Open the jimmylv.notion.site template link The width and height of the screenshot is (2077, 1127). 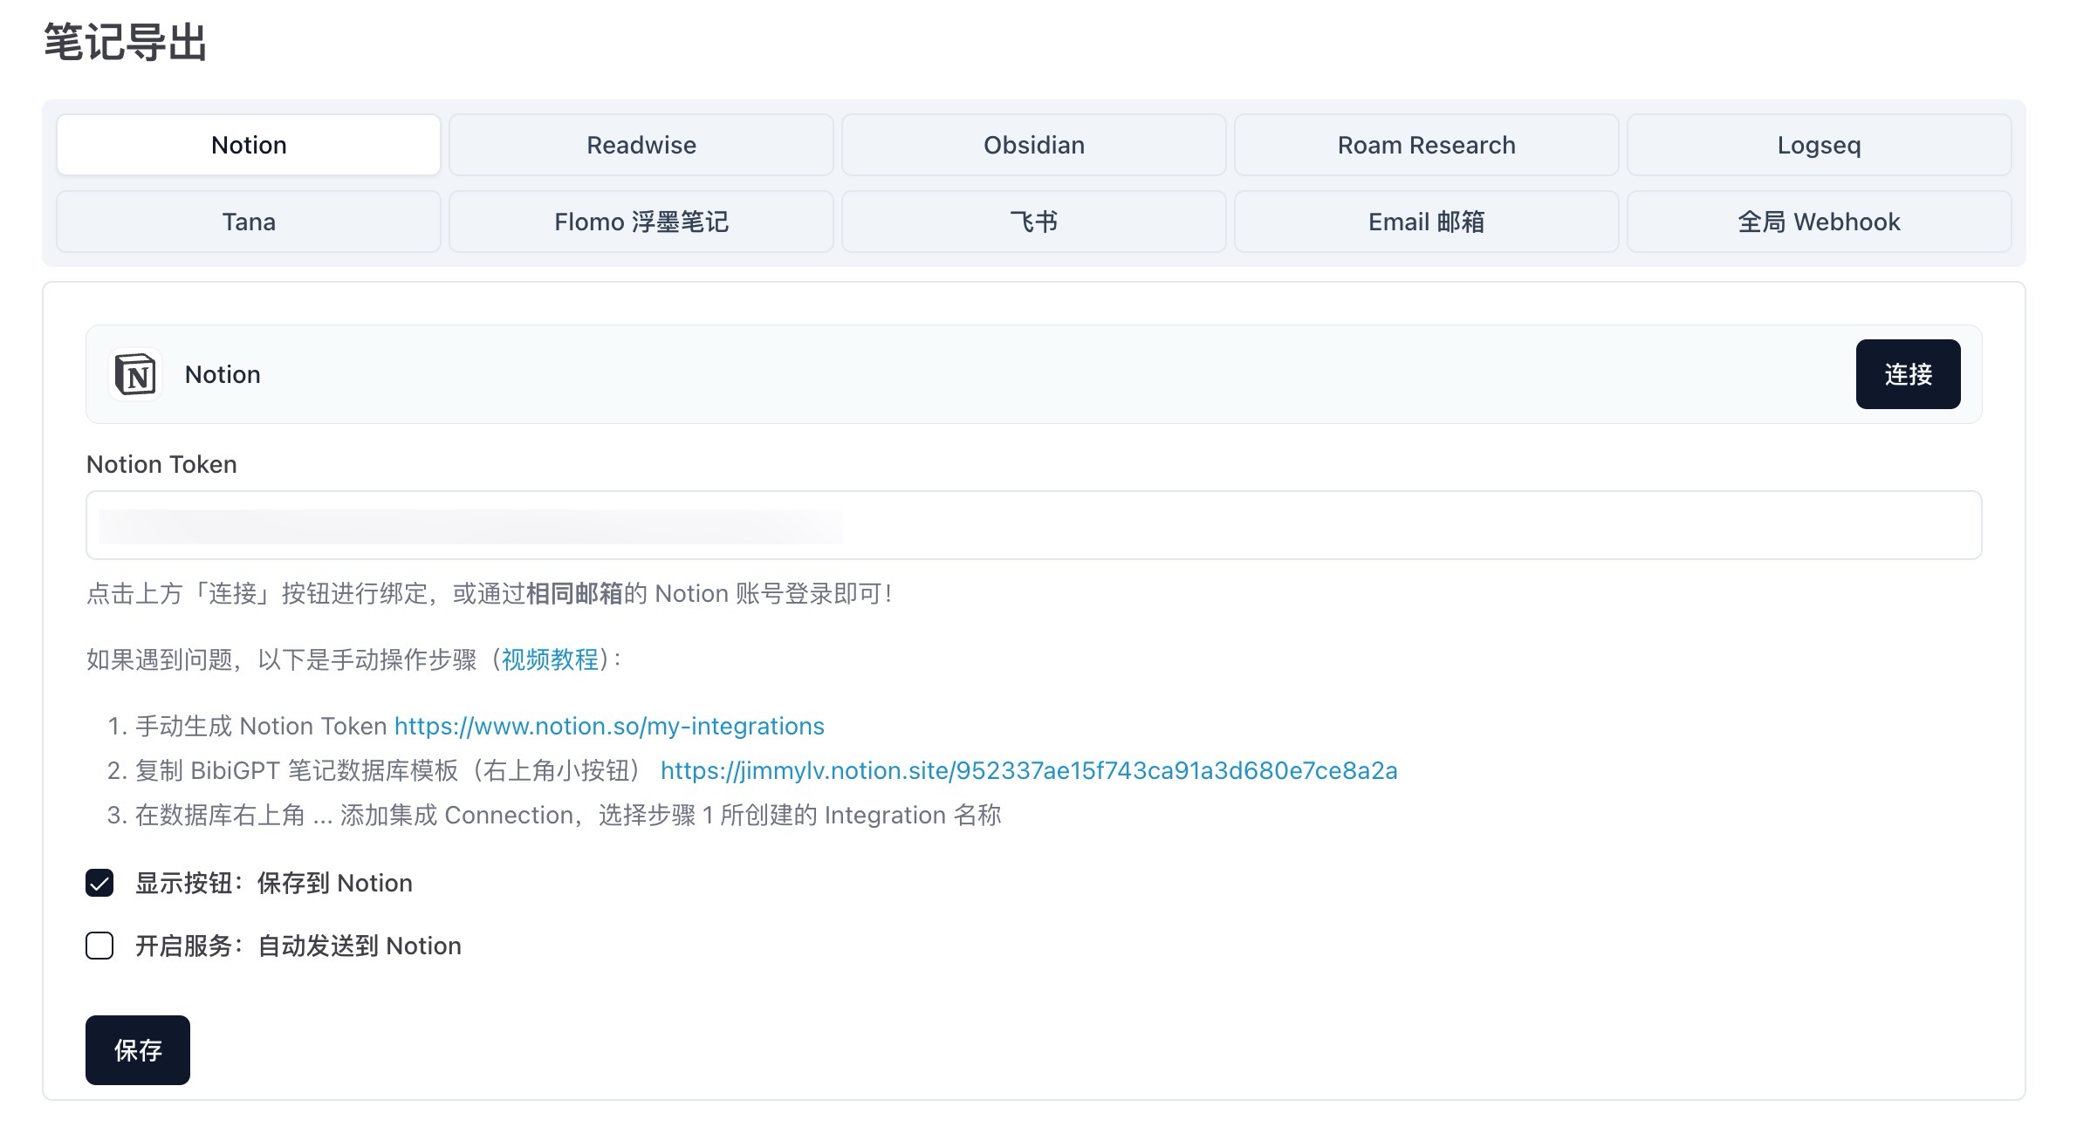(x=1028, y=770)
